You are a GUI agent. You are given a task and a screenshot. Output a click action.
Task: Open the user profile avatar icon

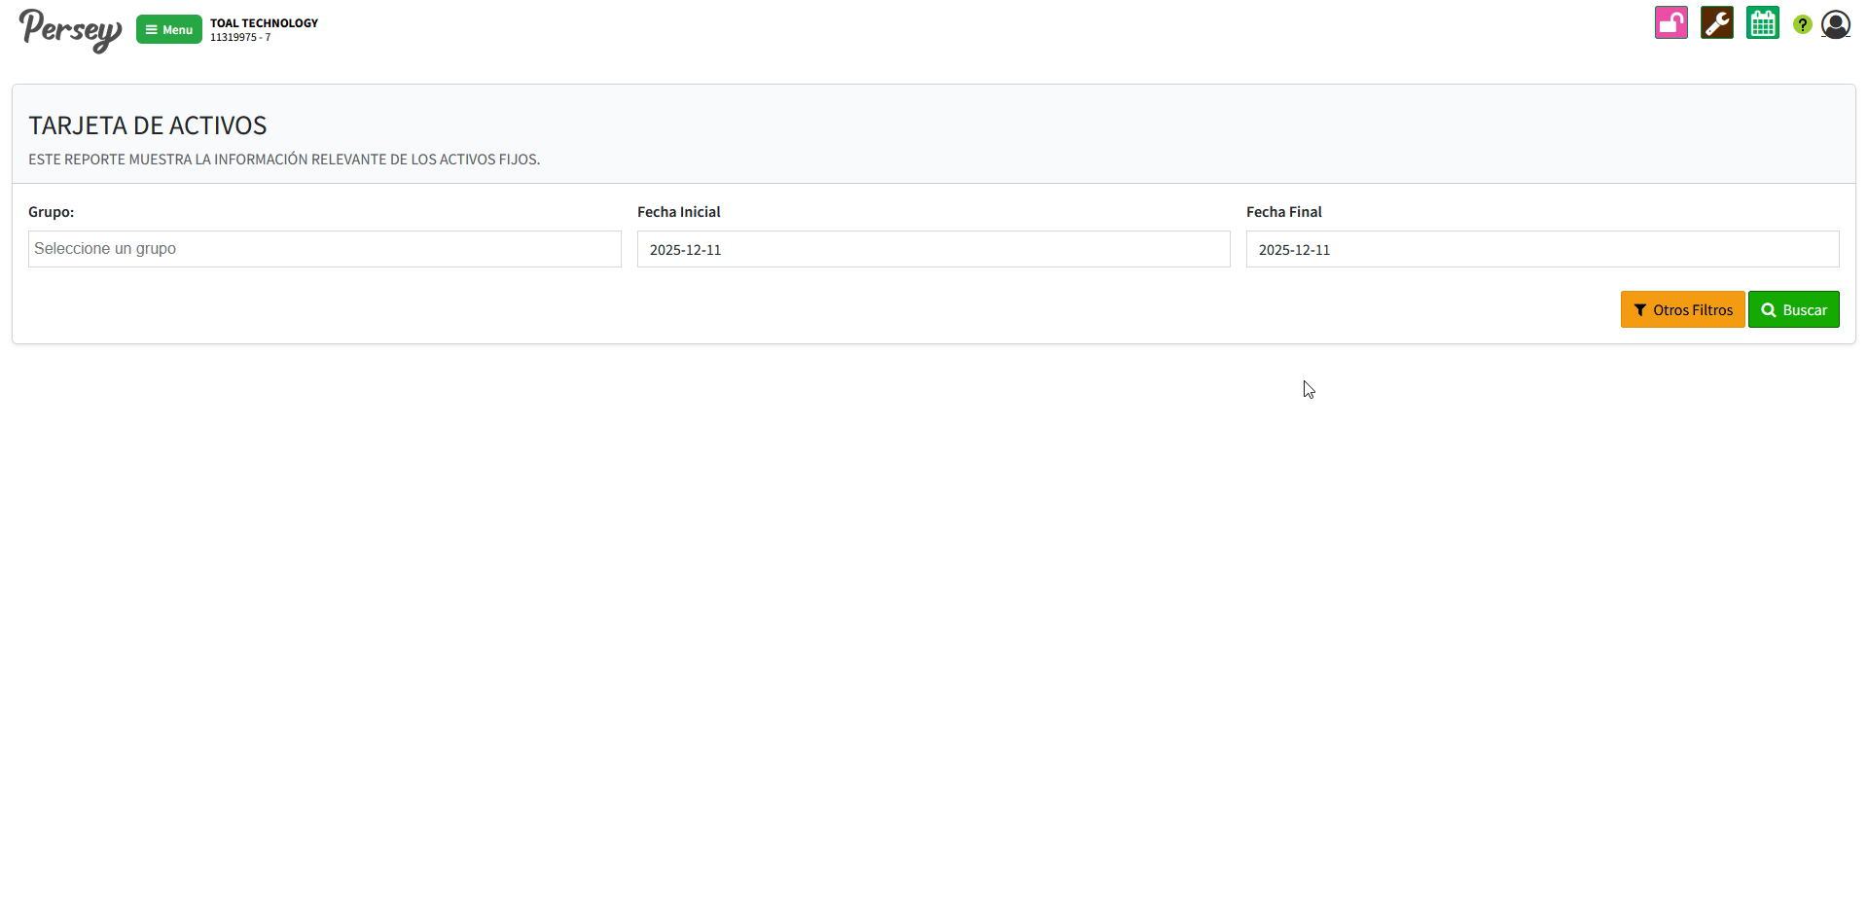1835,24
